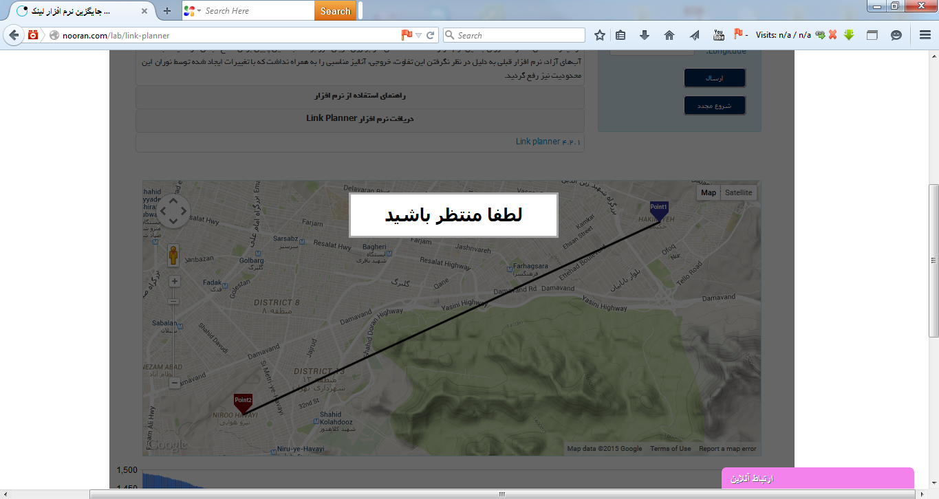Click the green download arrow addon icon
The height and width of the screenshot is (499, 939).
coord(849,35)
